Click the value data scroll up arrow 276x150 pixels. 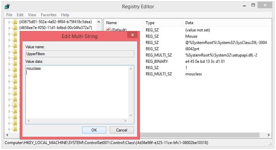[x=131, y=69]
